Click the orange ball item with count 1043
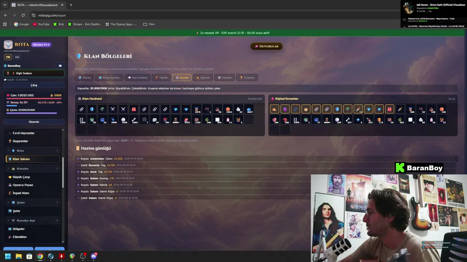Screen dimensions: 467x262 tap(228, 109)
